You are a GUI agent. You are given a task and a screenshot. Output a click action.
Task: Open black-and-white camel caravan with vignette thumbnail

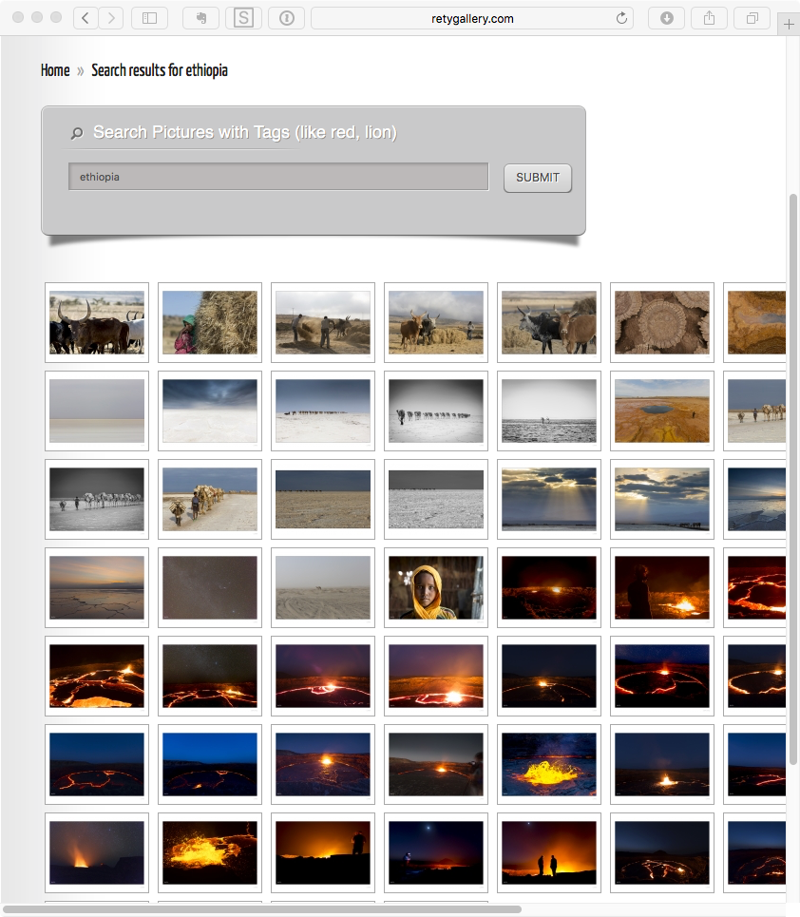(436, 411)
